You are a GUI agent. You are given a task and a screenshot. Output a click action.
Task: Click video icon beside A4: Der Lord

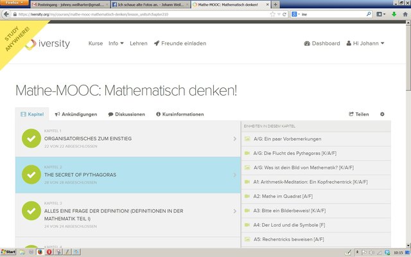[x=247, y=225]
